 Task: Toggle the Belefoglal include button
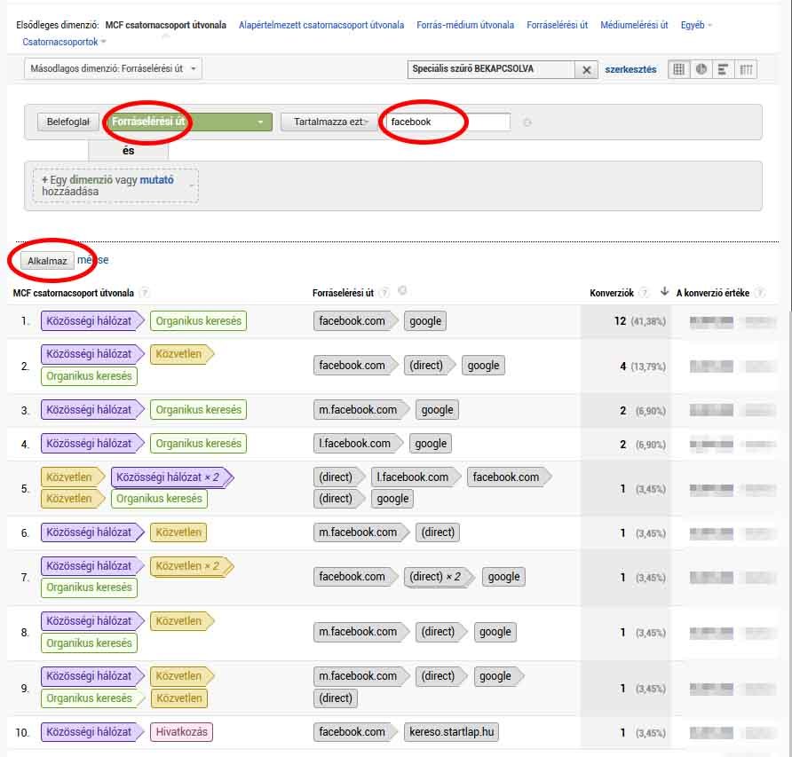(67, 122)
